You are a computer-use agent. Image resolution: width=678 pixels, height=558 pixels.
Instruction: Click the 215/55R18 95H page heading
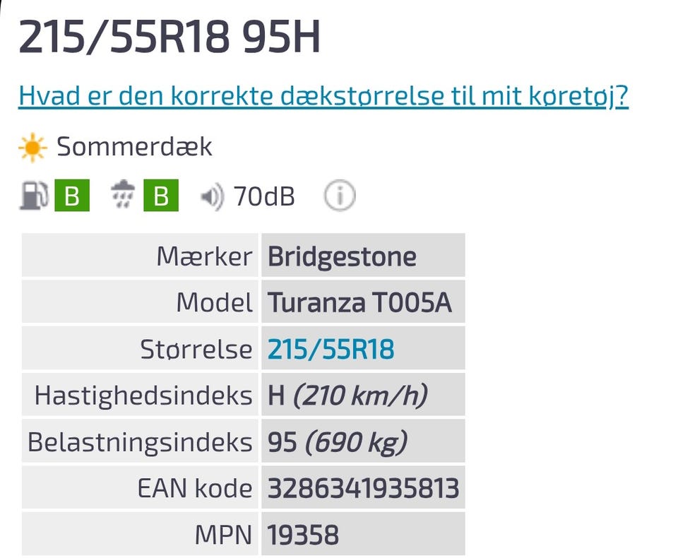169,37
